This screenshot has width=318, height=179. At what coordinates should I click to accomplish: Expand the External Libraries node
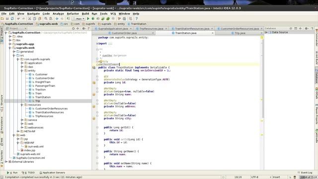point(6,162)
